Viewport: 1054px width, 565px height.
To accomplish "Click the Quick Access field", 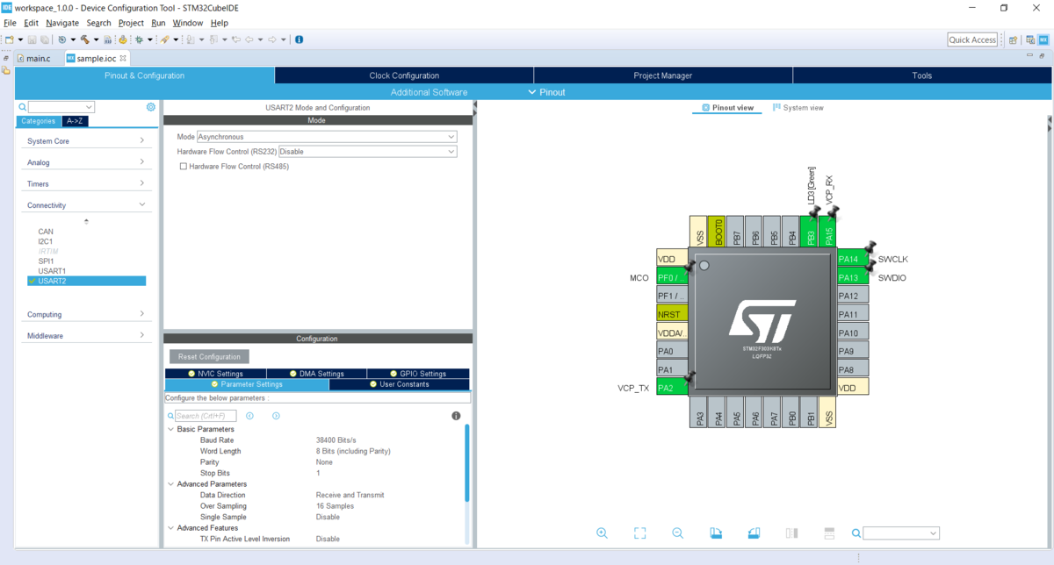I will tap(973, 39).
